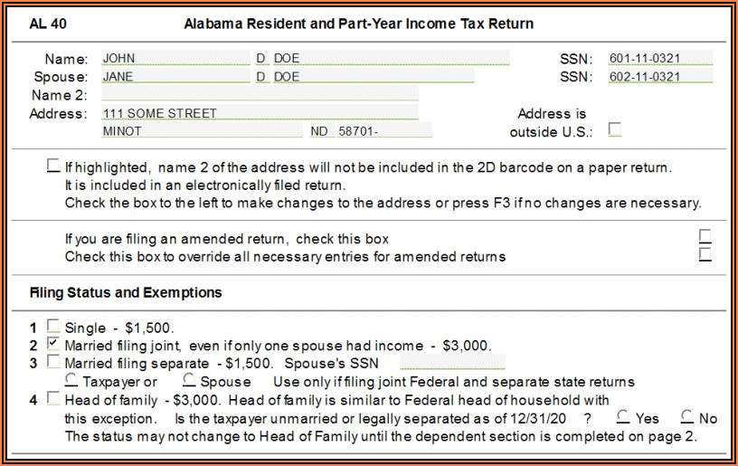
Task: Click the city field MINOT
Action: (x=200, y=131)
